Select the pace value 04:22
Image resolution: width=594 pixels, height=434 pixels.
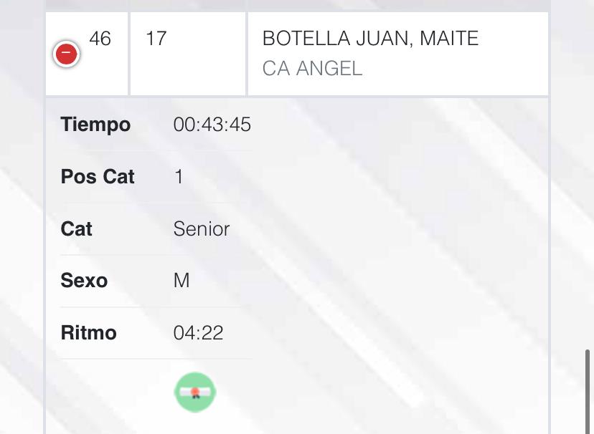click(x=198, y=333)
